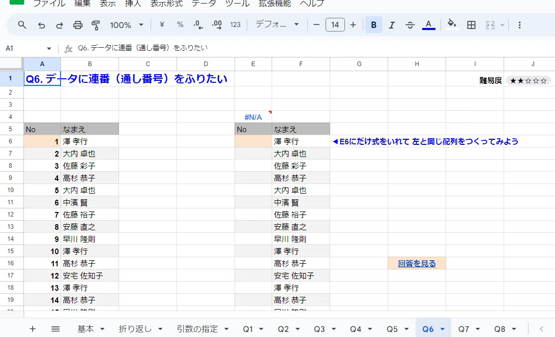Open the fill color picker
Screen dimensions: 555x337
pyautogui.click(x=451, y=25)
